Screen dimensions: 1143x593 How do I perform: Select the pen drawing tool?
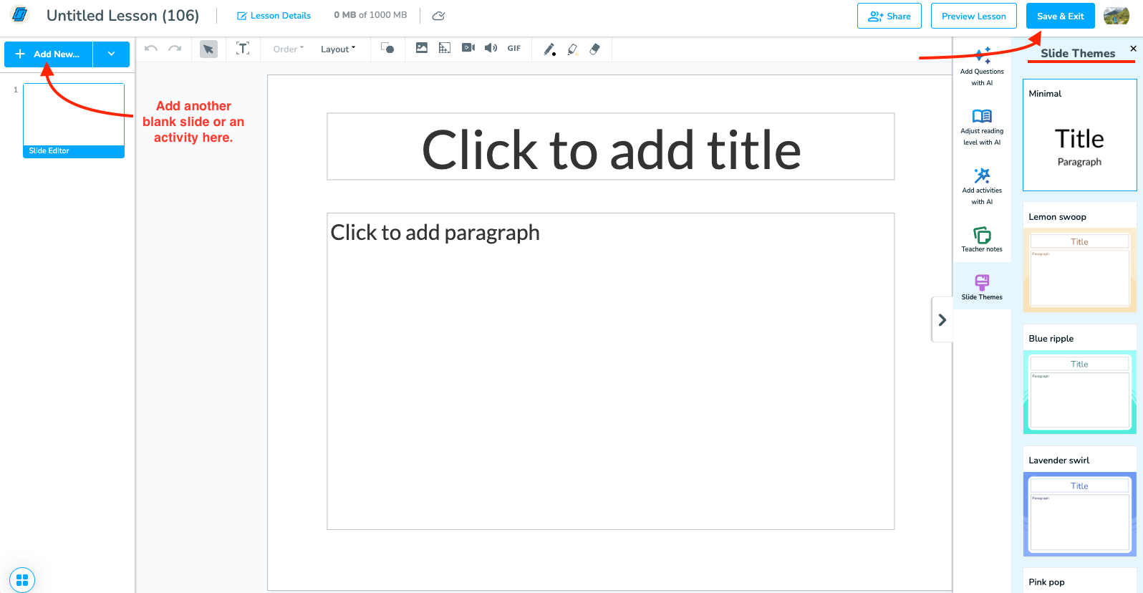549,49
